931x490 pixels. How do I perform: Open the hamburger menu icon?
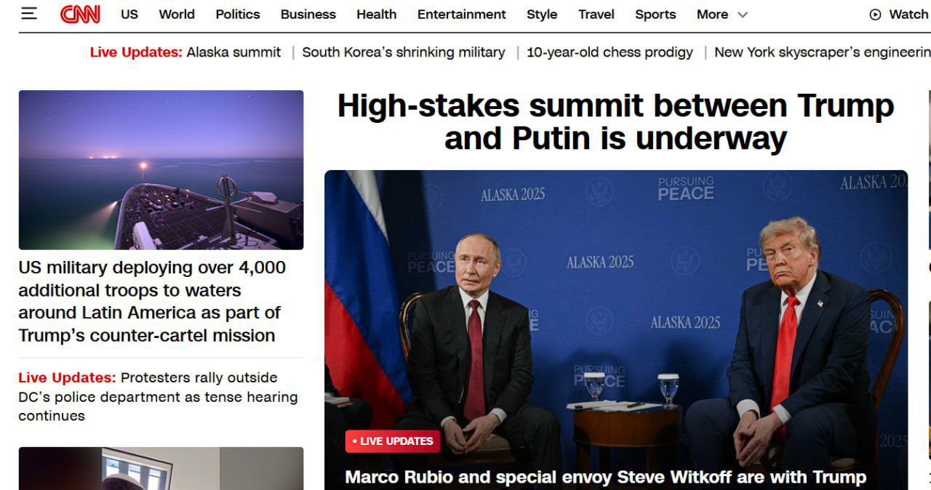click(x=29, y=14)
